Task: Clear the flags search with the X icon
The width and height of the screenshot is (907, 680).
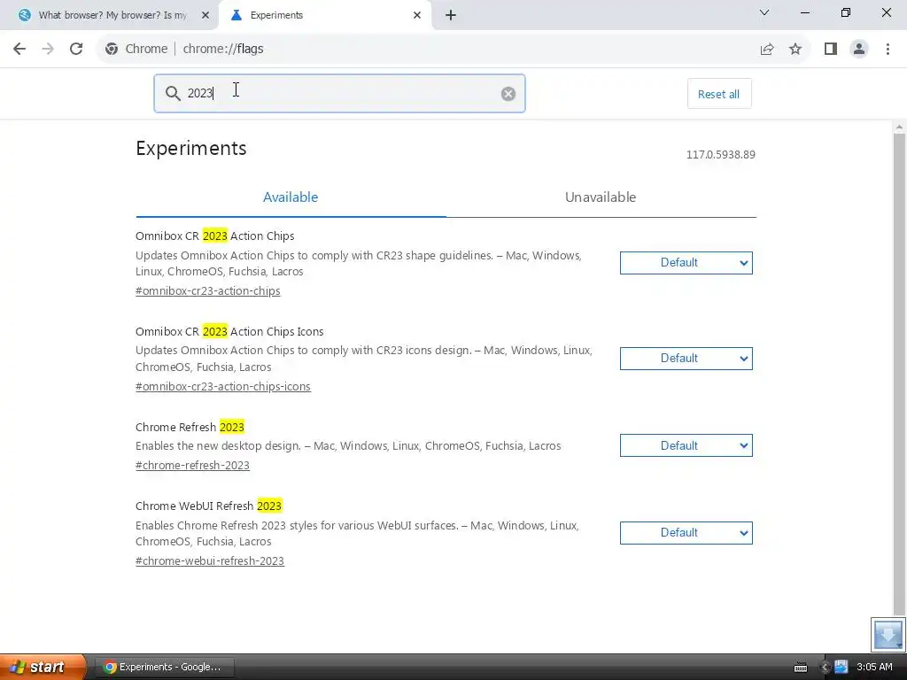Action: tap(508, 94)
